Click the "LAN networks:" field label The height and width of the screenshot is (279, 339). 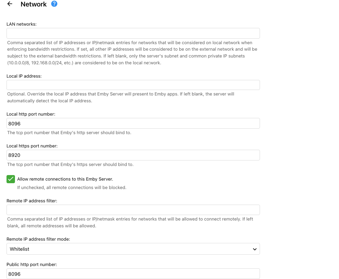21,24
